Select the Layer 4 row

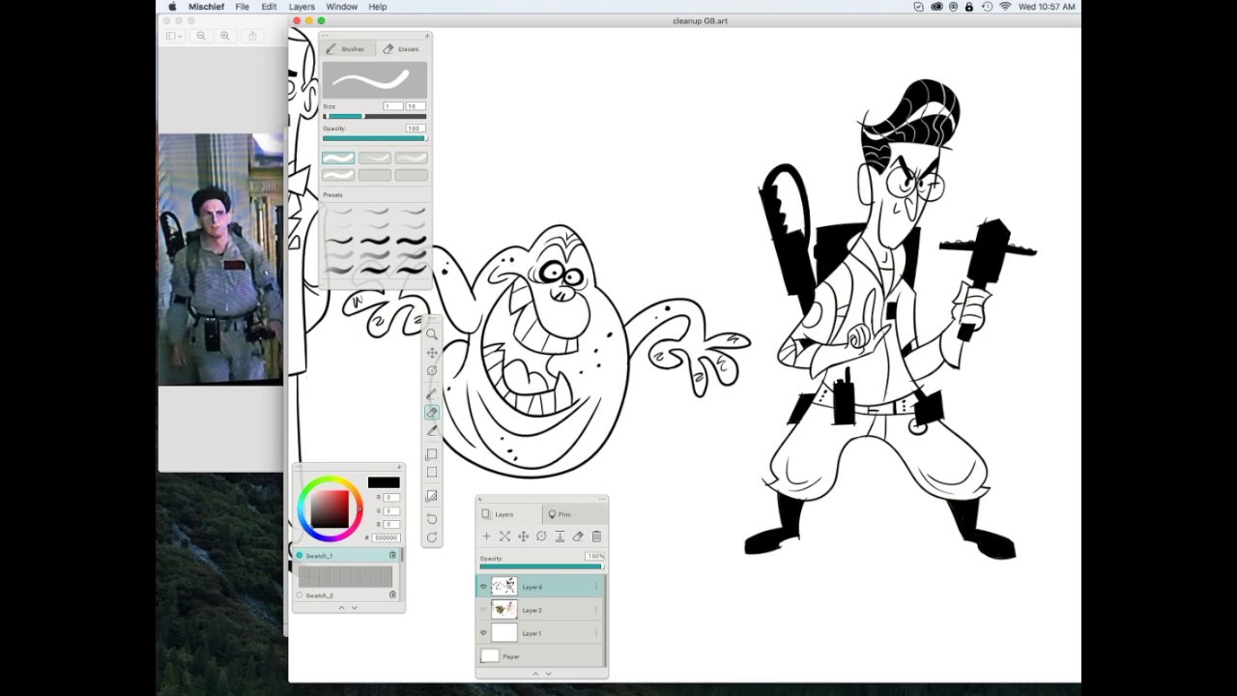tap(540, 587)
